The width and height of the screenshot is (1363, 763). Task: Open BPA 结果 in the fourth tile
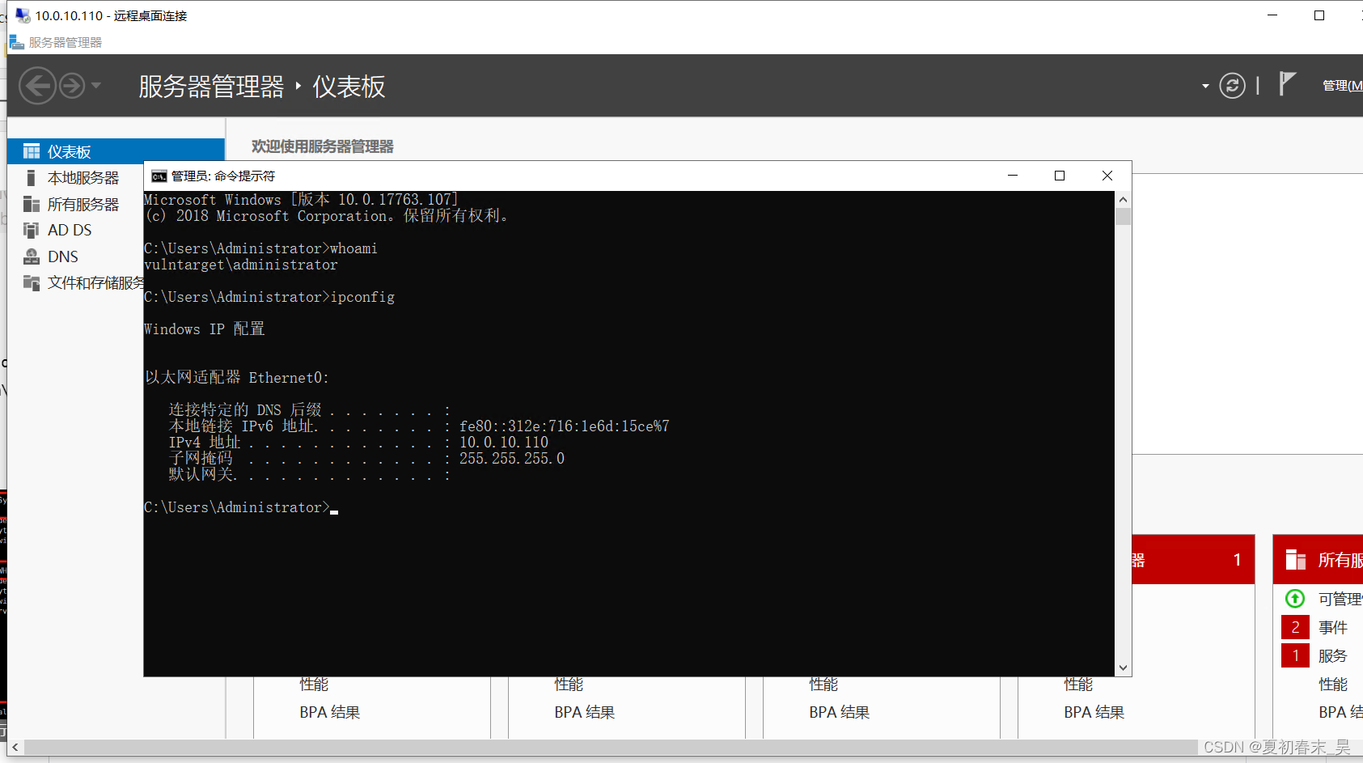pyautogui.click(x=1094, y=712)
